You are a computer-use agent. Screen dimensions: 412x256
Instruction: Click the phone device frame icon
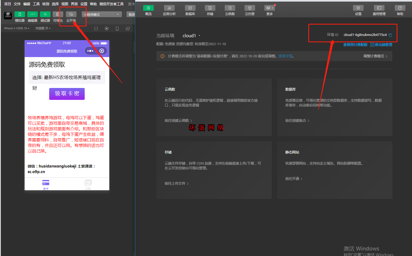click(117, 29)
